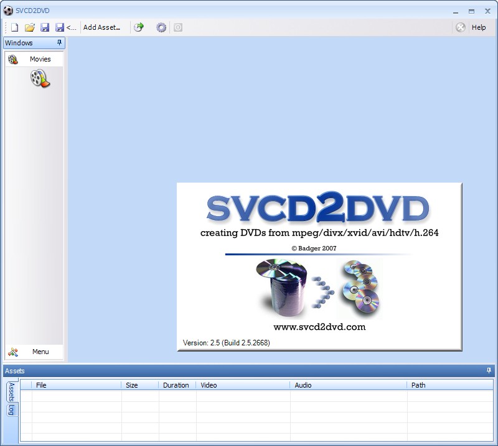Open the Help menu

click(x=479, y=27)
